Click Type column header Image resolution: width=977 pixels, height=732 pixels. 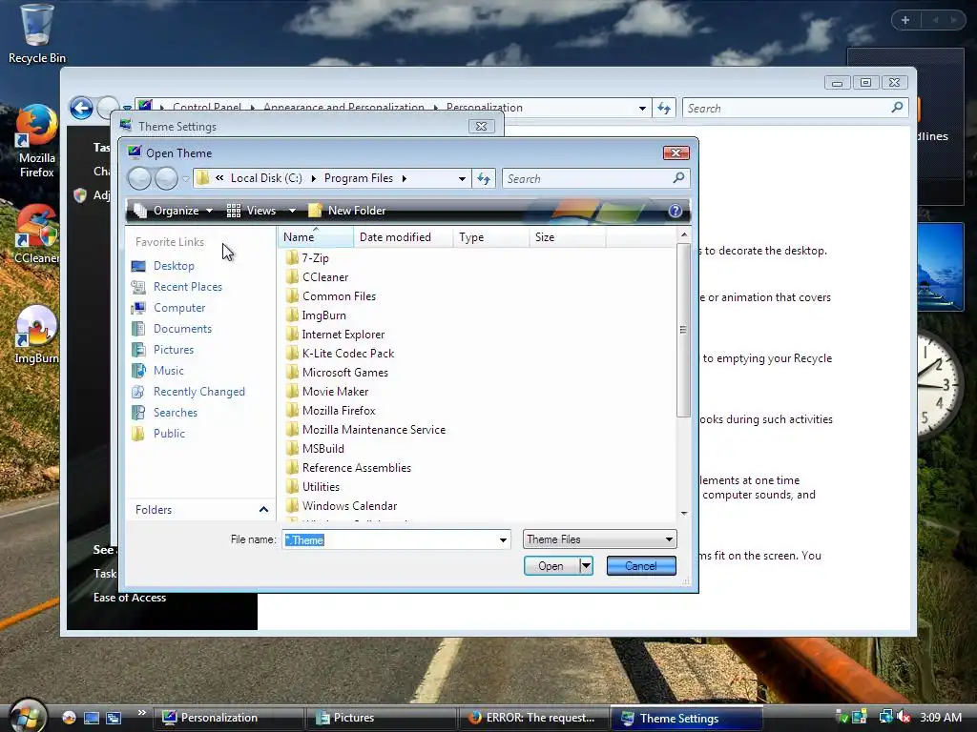[x=491, y=237]
